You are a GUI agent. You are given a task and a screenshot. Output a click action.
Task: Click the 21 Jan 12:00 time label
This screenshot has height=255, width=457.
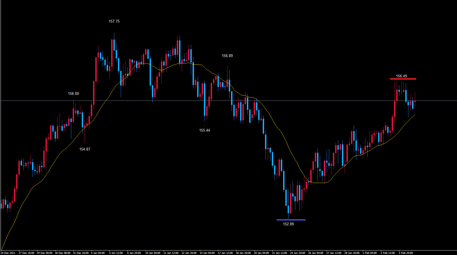pos(279,253)
